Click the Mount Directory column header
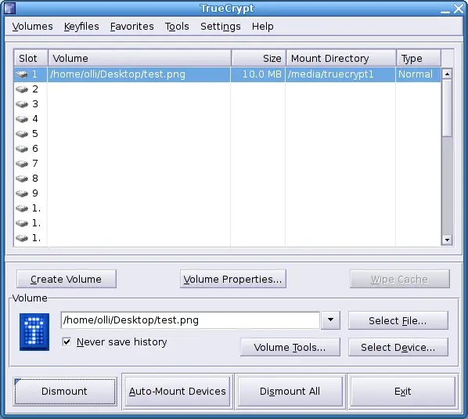The height and width of the screenshot is (419, 468). tap(341, 58)
